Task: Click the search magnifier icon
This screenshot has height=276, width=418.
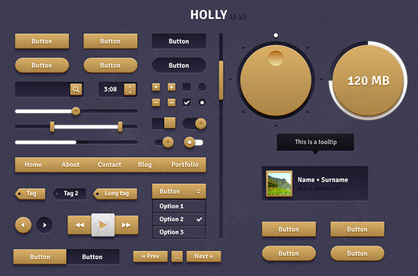Action: (x=76, y=89)
